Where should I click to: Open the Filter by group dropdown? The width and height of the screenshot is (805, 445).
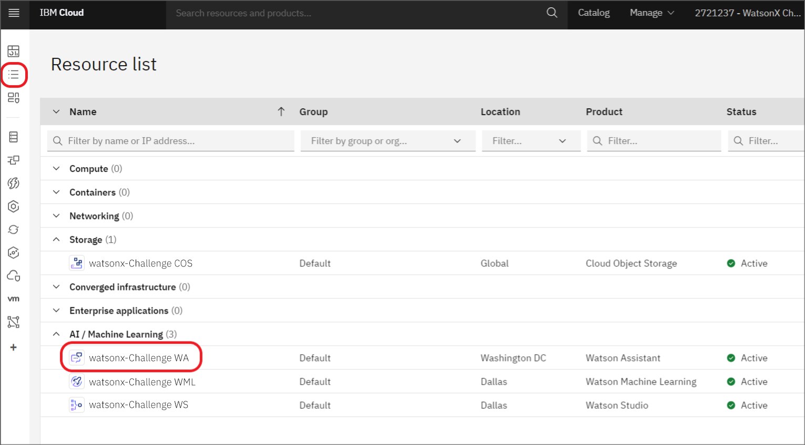coord(388,141)
